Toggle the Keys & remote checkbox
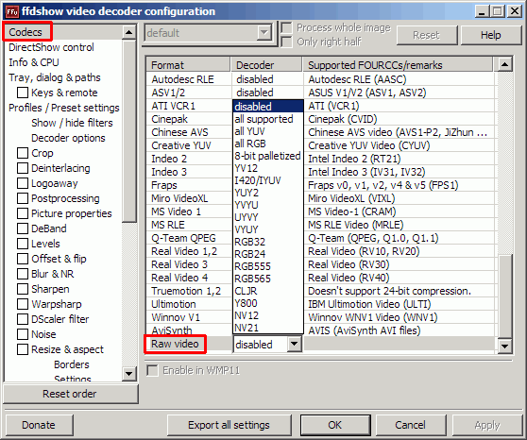Image resolution: width=527 pixels, height=440 pixels. coord(23,93)
